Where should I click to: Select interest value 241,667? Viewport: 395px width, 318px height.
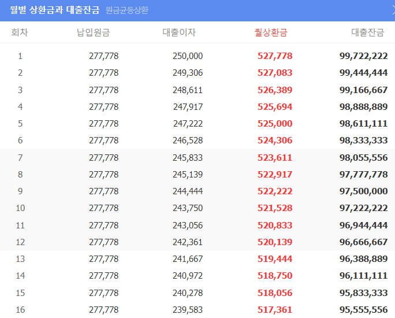tap(188, 259)
